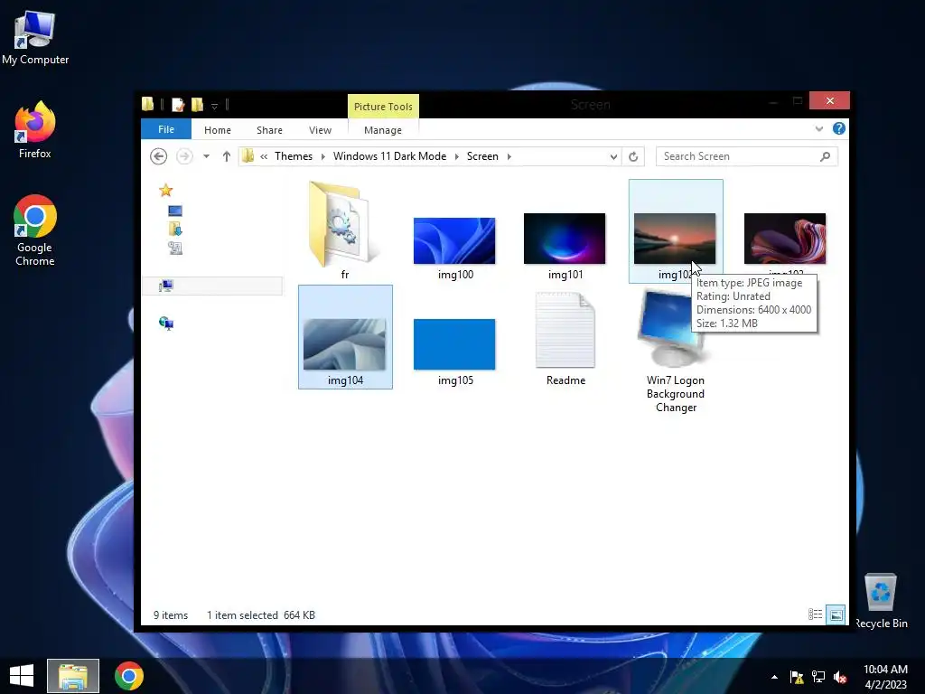Click the Desktop icon in navigation pane
925x694 pixels.
tap(175, 211)
